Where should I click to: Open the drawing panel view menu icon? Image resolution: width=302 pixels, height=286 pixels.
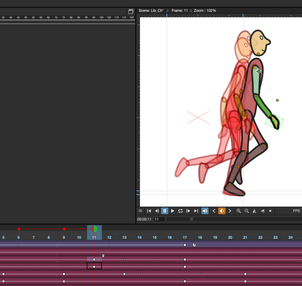click(131, 11)
